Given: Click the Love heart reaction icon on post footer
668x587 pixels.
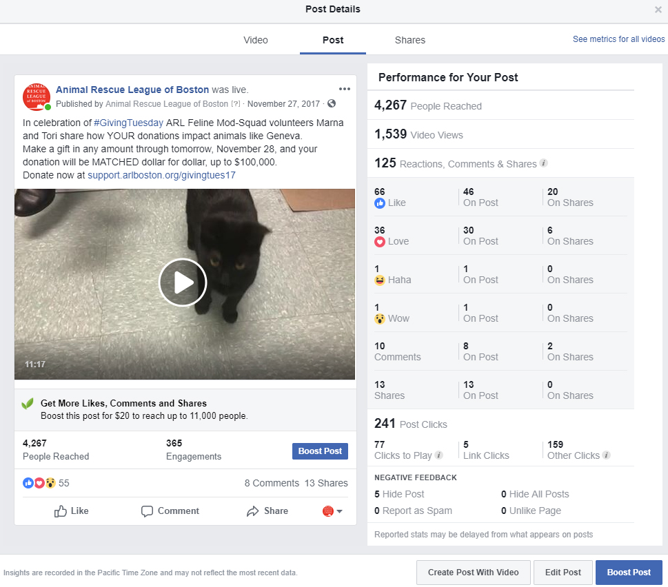Looking at the screenshot, I should (x=39, y=483).
